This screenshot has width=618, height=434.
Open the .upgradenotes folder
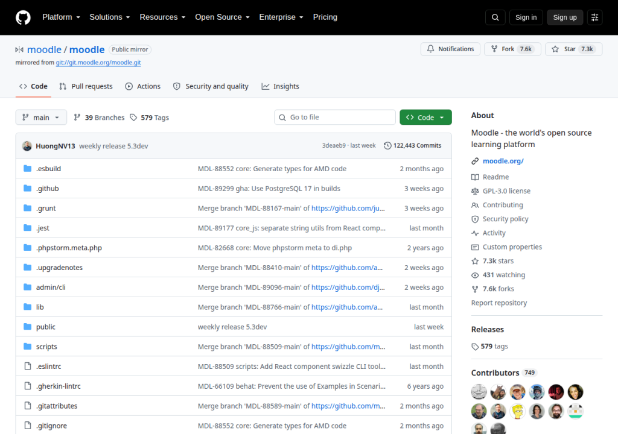(60, 268)
